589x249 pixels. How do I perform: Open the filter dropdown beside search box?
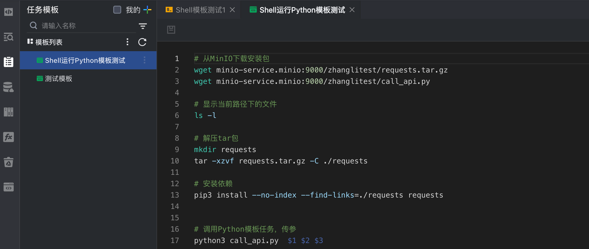coord(143,26)
